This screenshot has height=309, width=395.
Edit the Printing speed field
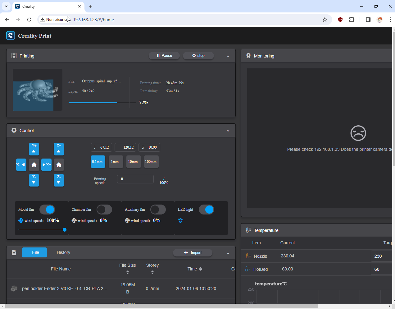135,179
